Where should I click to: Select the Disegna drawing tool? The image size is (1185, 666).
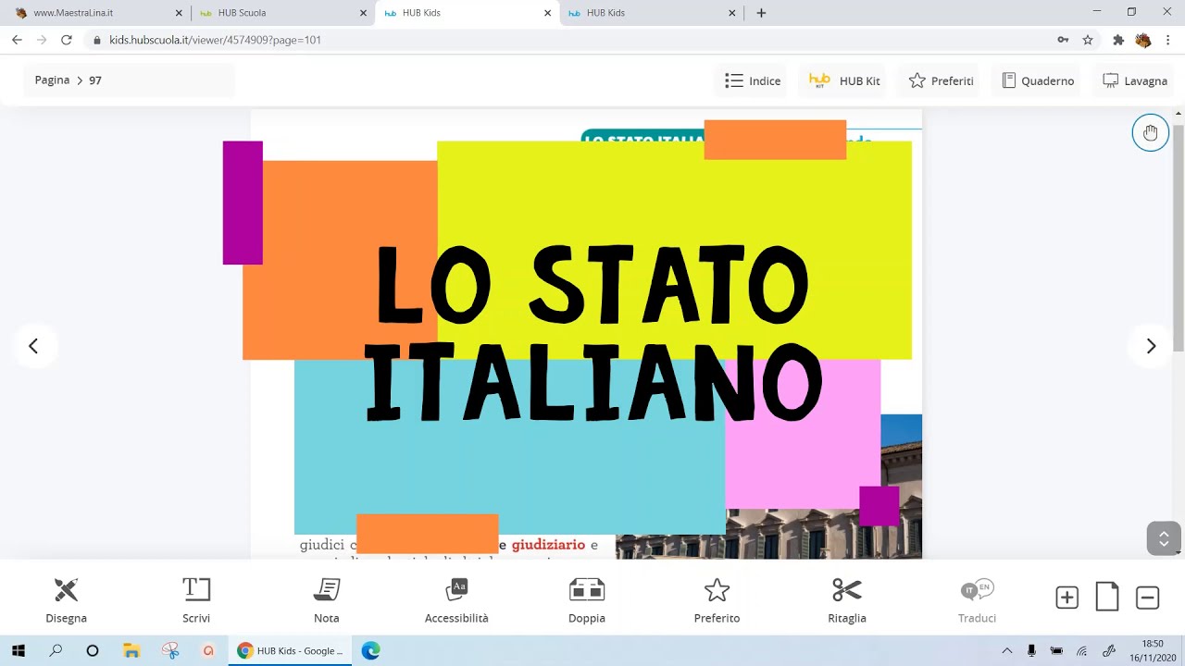tap(66, 600)
